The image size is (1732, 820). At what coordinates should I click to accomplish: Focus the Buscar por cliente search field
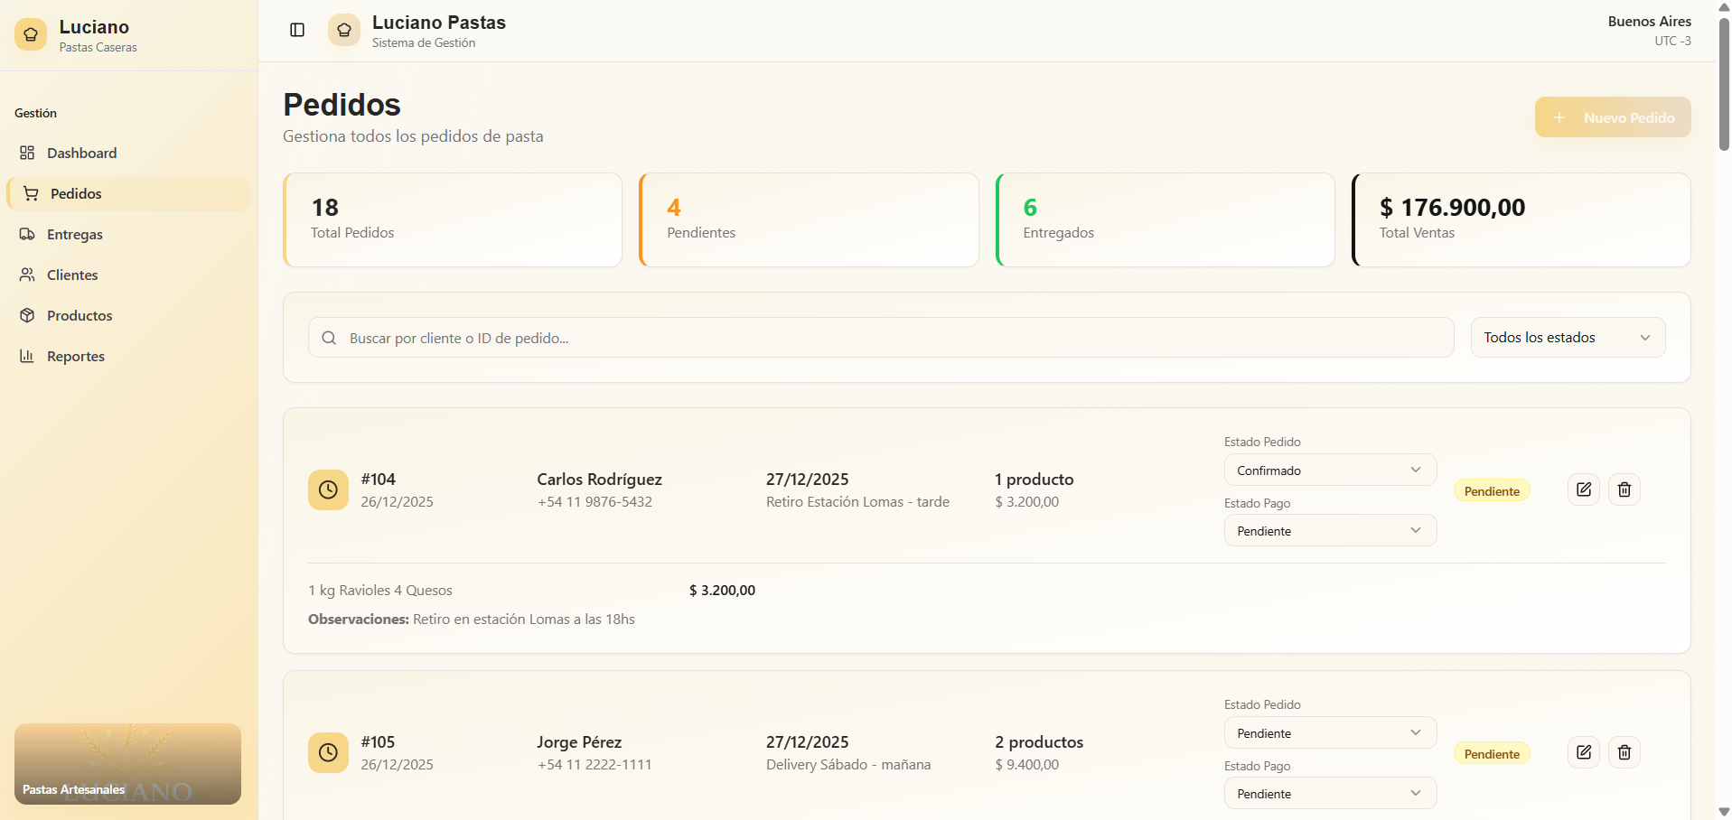click(x=881, y=338)
